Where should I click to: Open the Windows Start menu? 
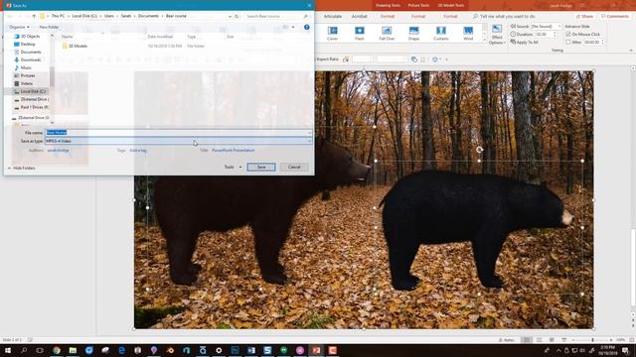[x=8, y=350]
